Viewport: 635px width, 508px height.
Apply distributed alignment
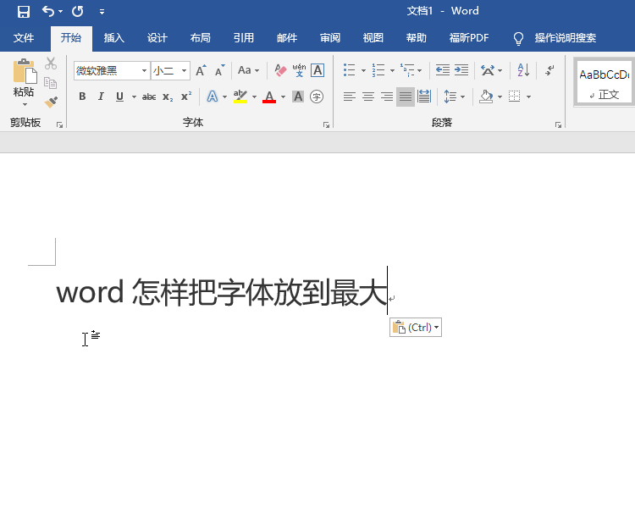coord(424,97)
